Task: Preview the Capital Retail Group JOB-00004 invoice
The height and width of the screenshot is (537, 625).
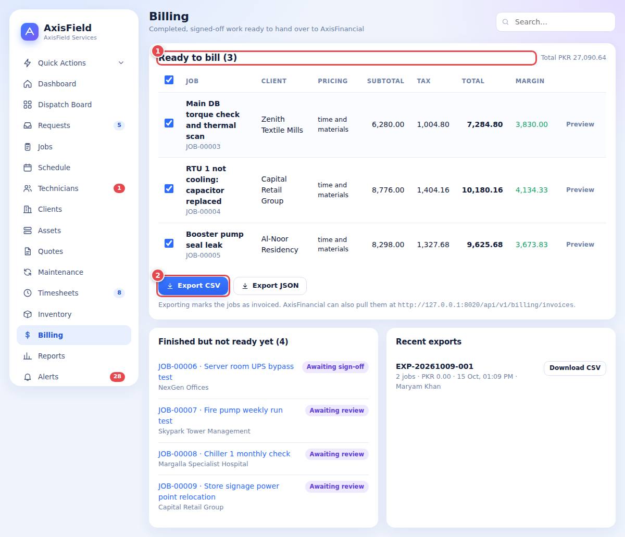Action: 580,190
